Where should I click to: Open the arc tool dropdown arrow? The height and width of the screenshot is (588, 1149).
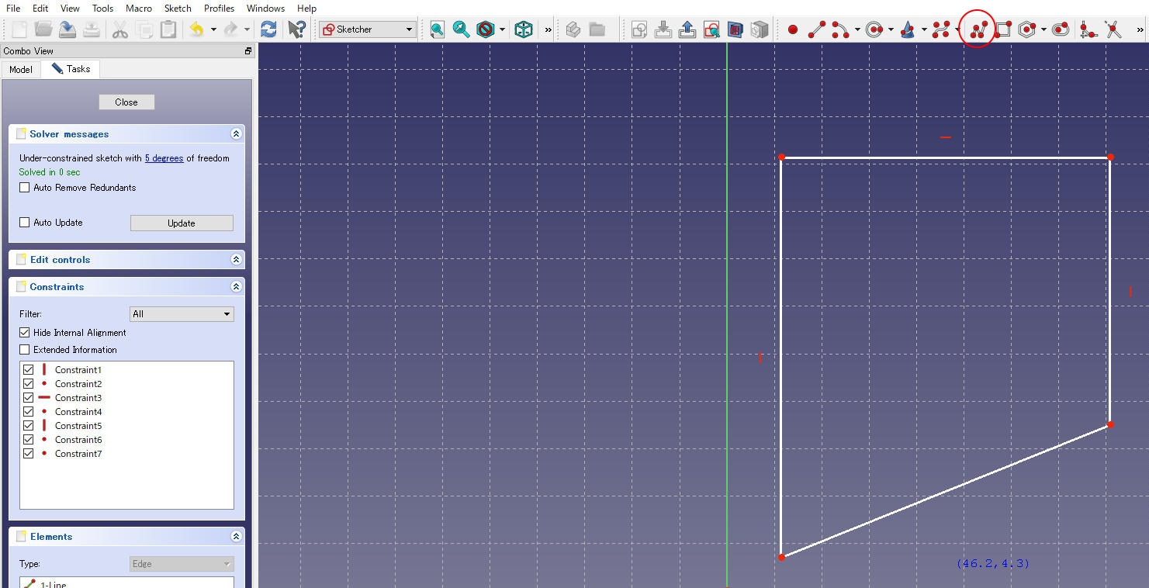pyautogui.click(x=857, y=29)
